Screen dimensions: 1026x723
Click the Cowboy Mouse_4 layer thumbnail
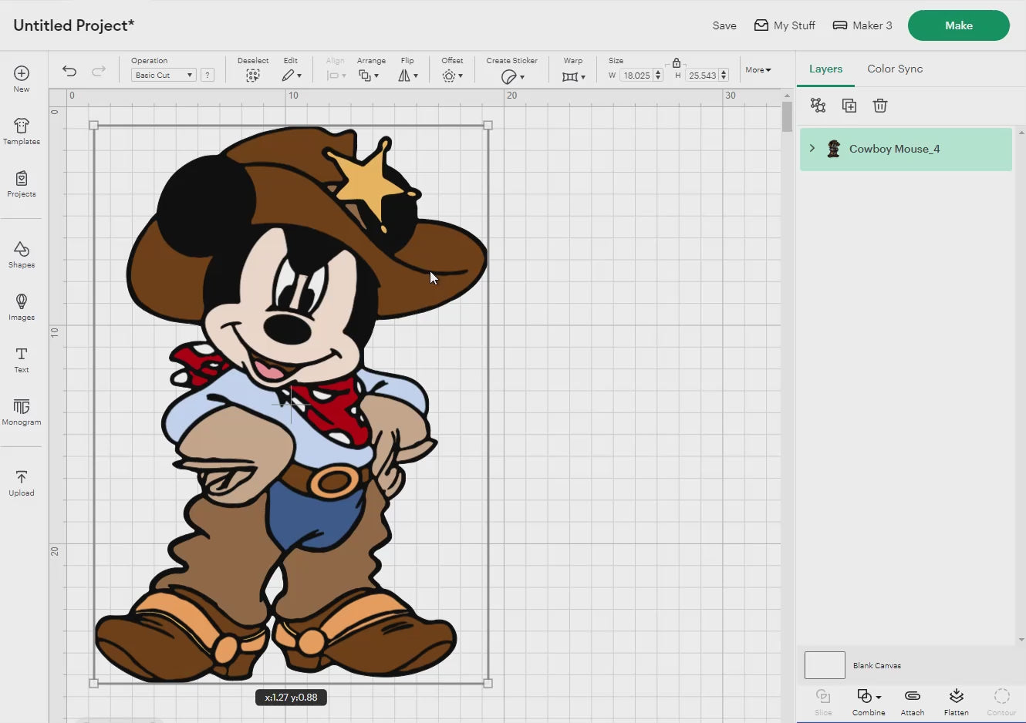tap(833, 149)
